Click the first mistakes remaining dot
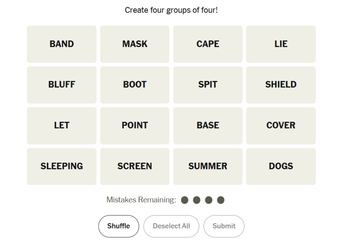 pos(185,200)
